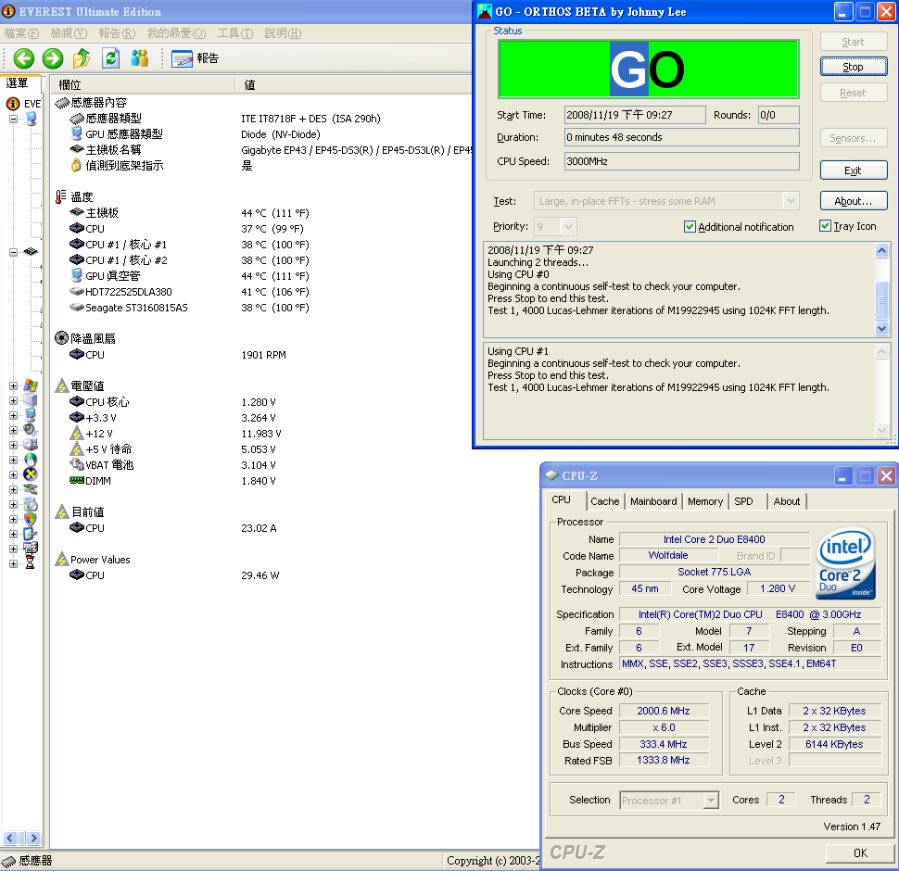Viewport: 899px width, 871px height.
Task: Switch to the Memory tab in CPU-Z
Action: point(704,501)
